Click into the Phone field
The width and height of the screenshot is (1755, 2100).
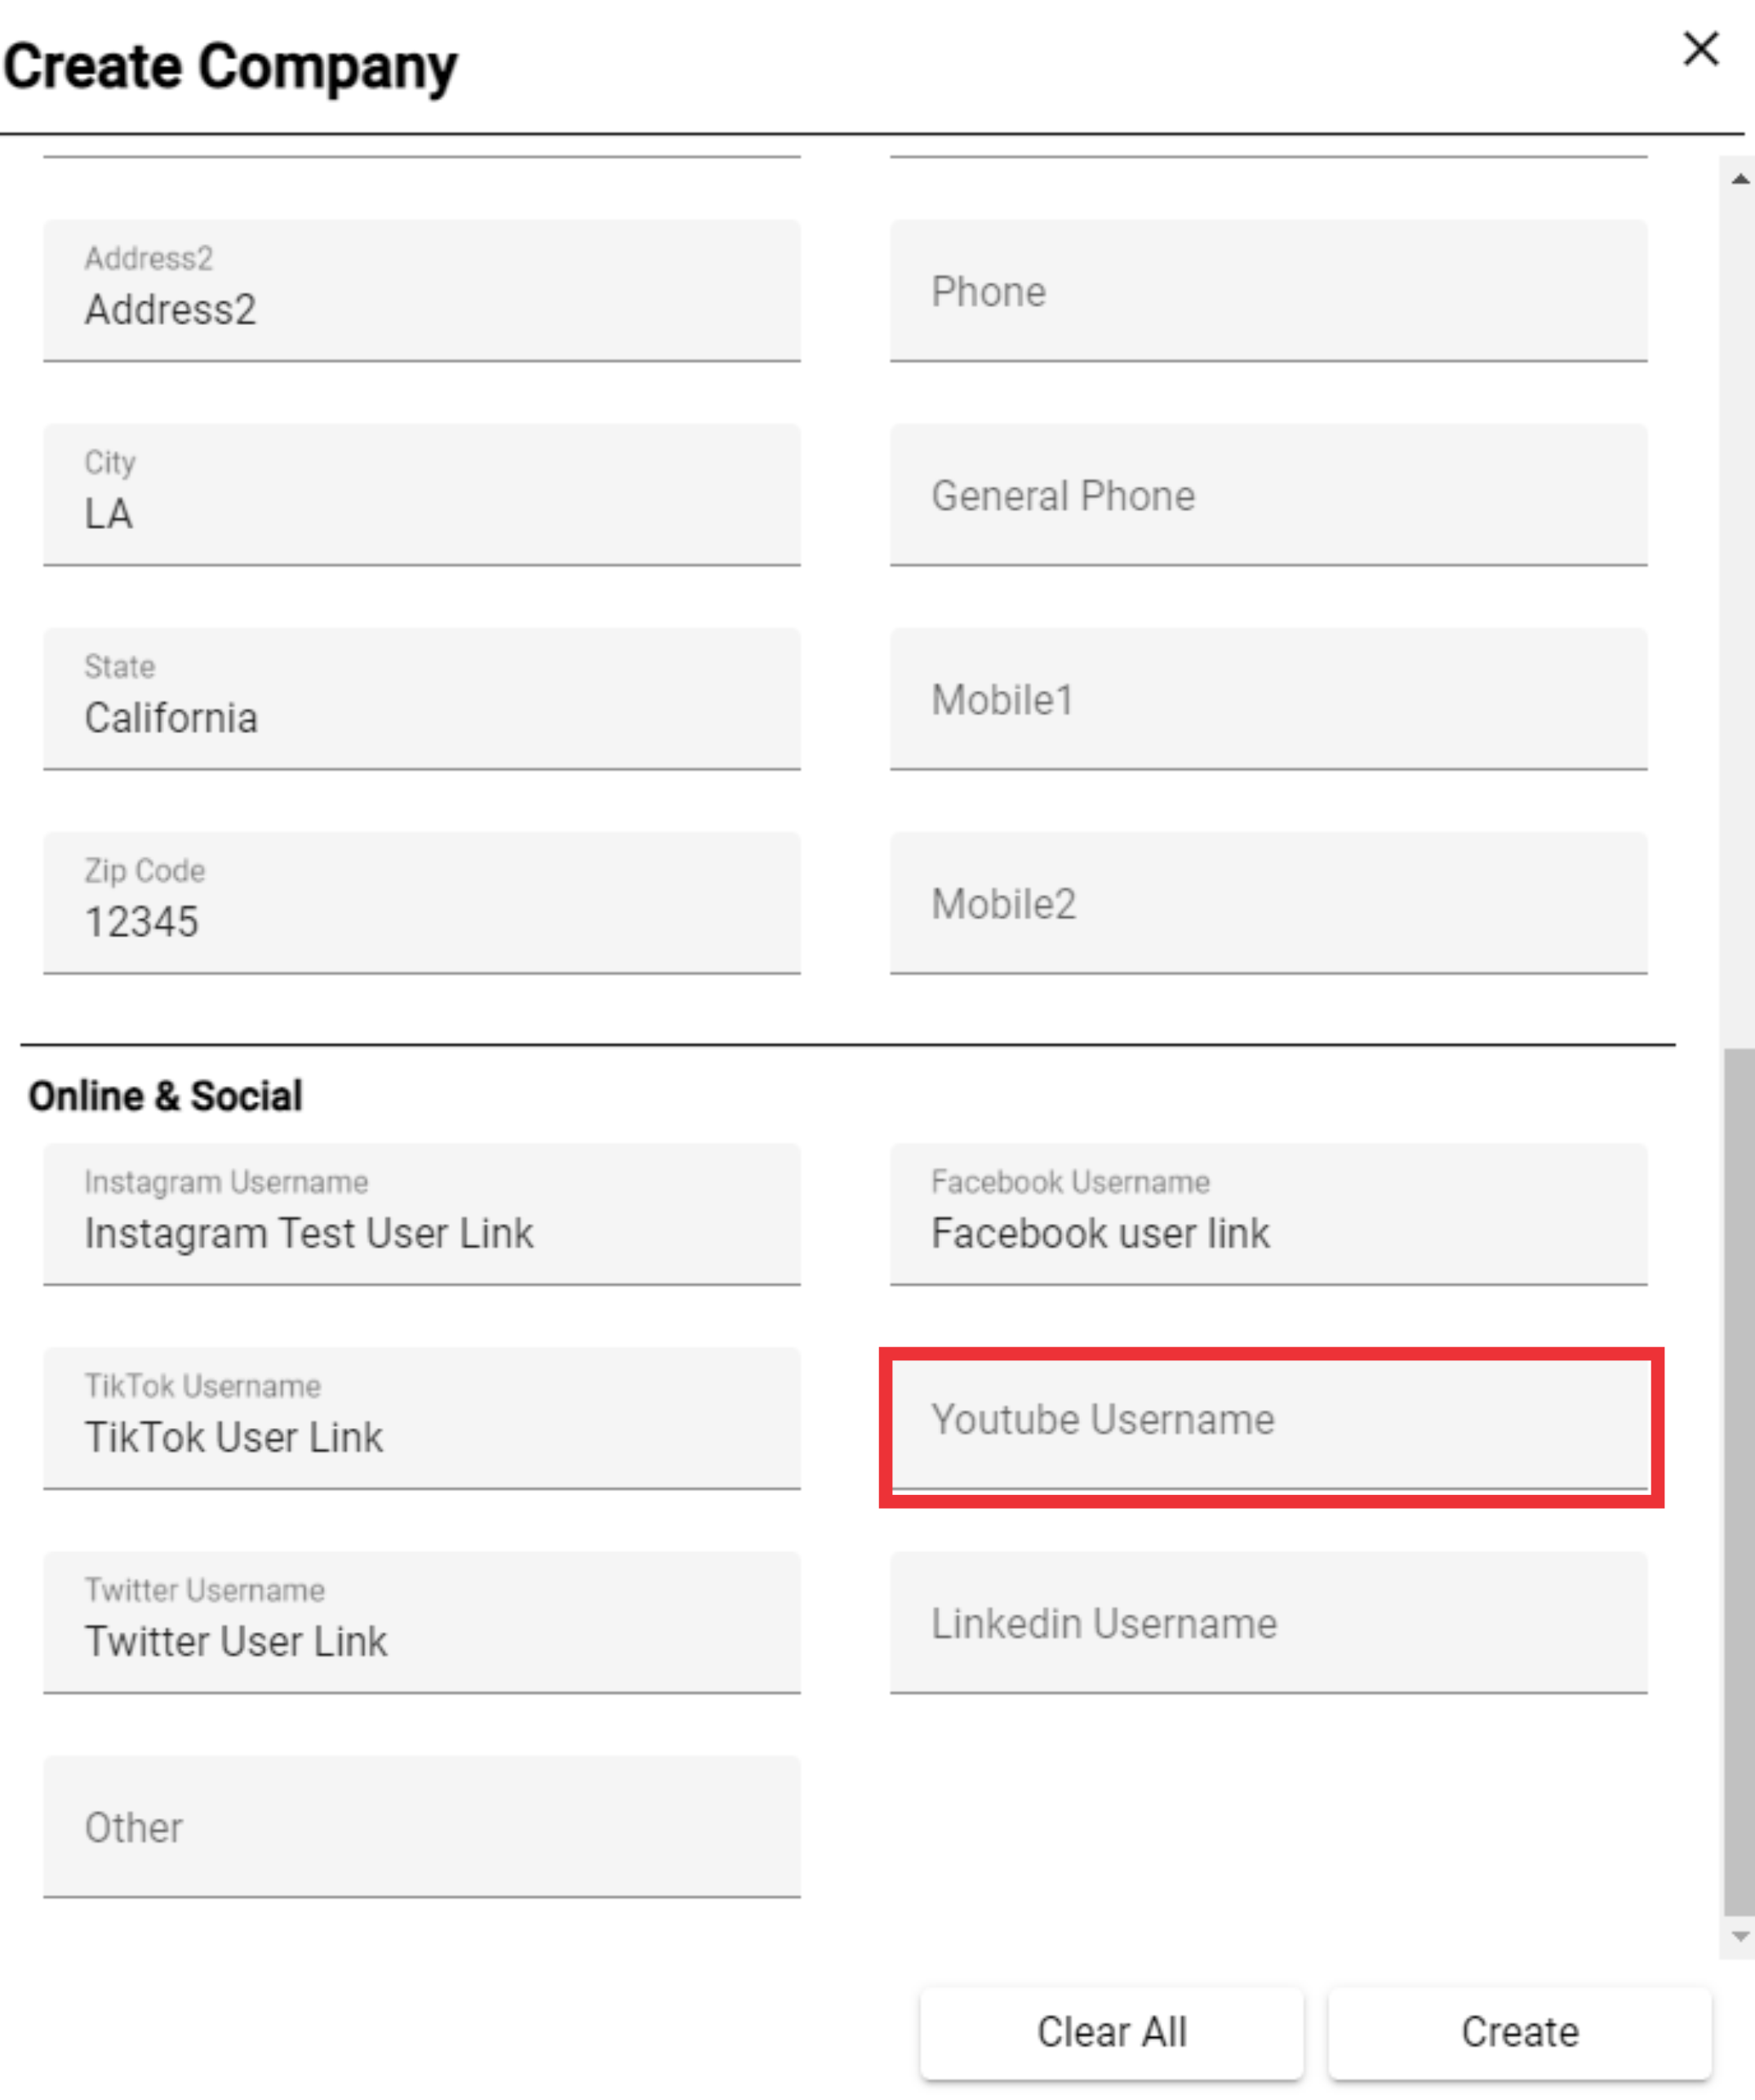(1269, 291)
